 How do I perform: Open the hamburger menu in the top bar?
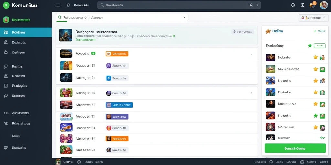(x=58, y=5)
